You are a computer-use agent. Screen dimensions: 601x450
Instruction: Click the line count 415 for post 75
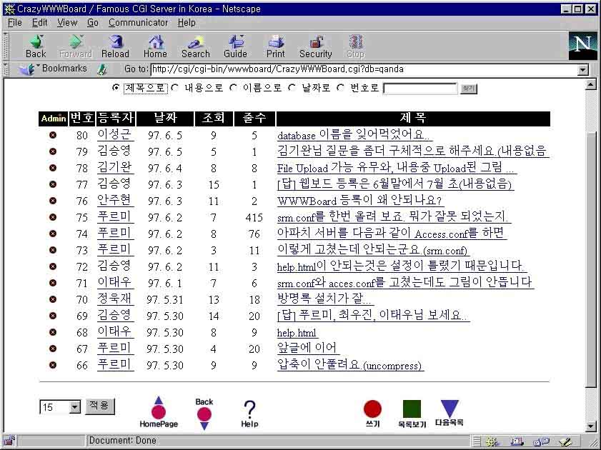point(254,218)
